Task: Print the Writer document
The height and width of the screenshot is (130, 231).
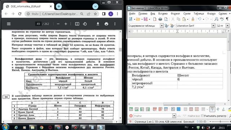Action: (x=160, y=19)
